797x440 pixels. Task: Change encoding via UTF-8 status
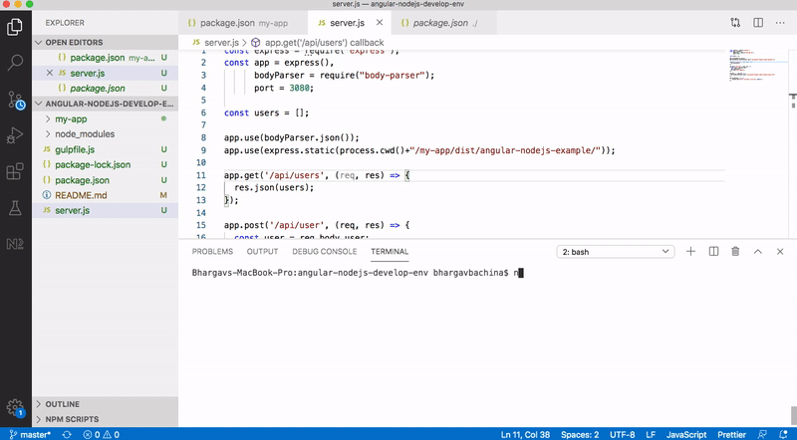pos(622,434)
